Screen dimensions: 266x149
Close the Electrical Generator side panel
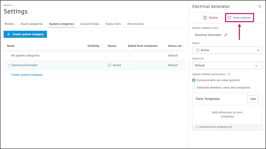[260, 6]
